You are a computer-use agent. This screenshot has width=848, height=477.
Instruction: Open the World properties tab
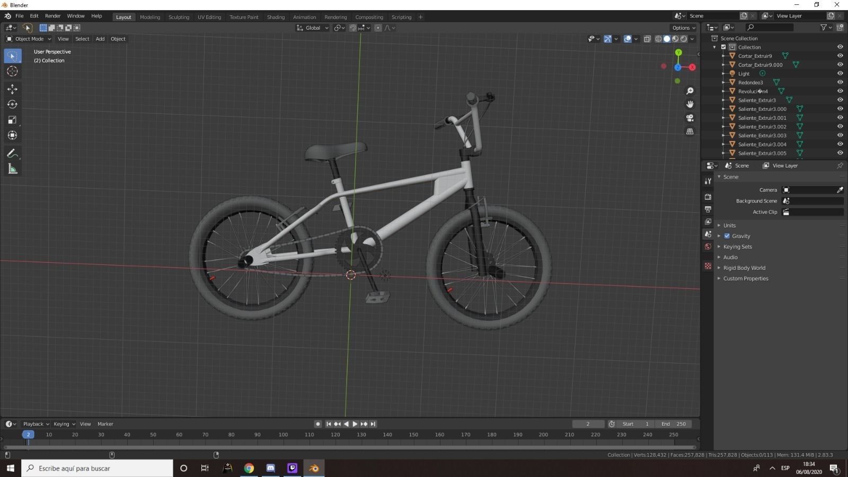pyautogui.click(x=708, y=246)
